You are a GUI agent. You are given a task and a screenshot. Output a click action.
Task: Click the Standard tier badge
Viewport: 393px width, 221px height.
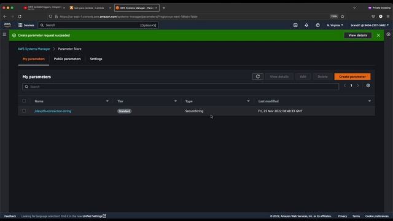pos(124,111)
